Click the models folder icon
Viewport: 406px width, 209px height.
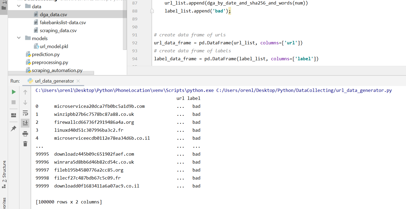[28, 38]
